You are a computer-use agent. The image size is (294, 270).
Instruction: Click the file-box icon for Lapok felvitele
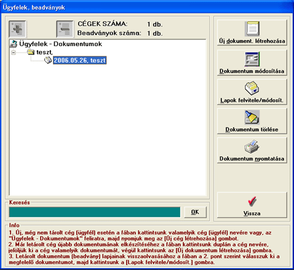tap(252, 88)
